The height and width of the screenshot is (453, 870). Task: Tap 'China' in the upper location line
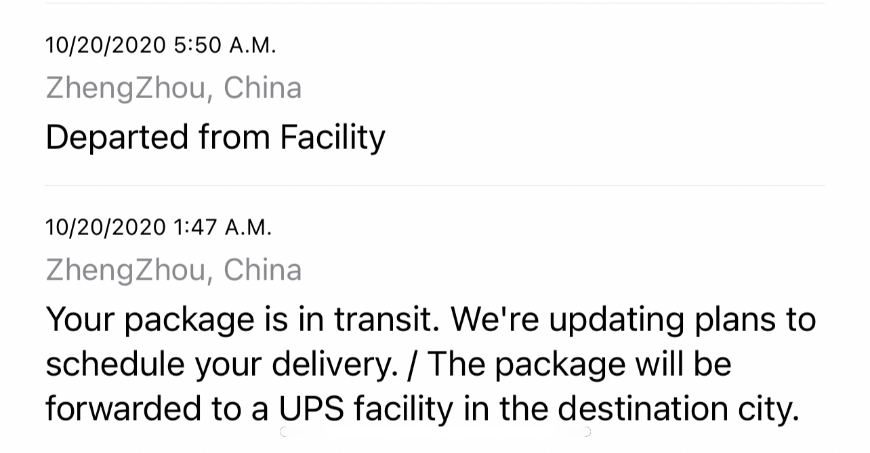click(x=262, y=88)
